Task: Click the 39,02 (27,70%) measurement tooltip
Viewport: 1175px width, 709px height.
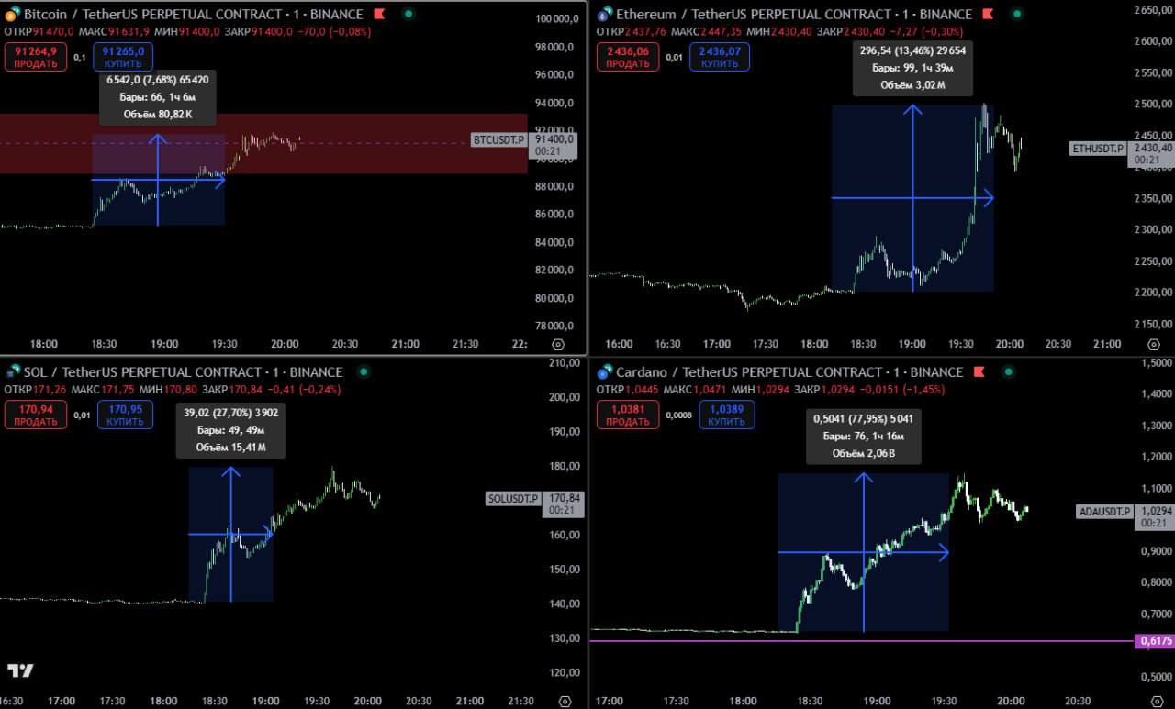Action: pyautogui.click(x=230, y=430)
